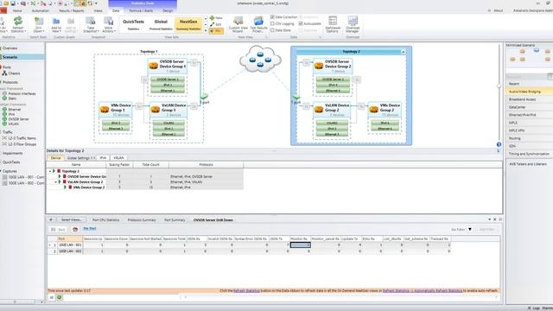Expand the view sets gallery arrow
Screen dimensions: 553x311
pos(206,31)
